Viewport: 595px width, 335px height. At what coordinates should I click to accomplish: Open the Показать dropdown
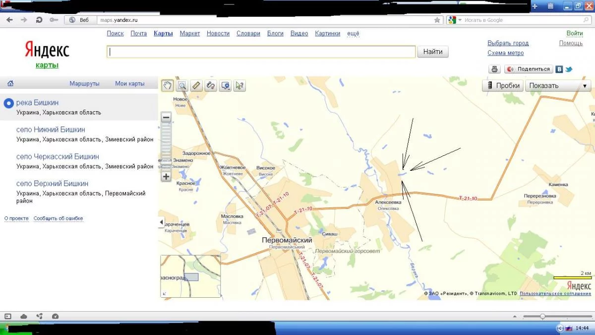558,85
